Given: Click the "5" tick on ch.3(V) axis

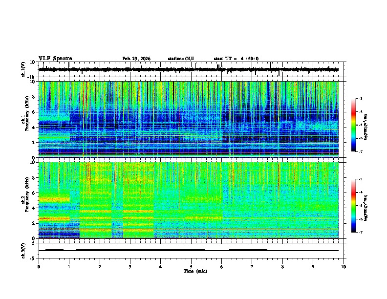Looking at the screenshot, I should (x=34, y=243).
